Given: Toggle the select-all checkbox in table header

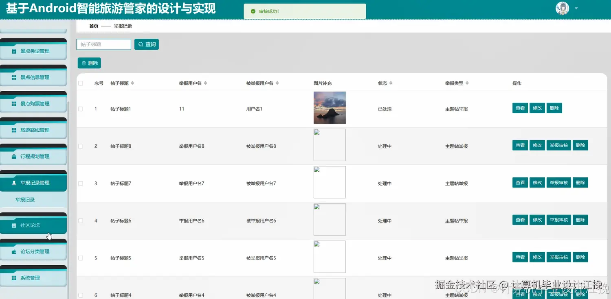Looking at the screenshot, I should (x=80, y=83).
